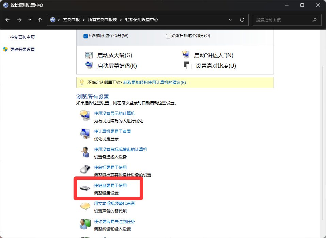Screen dimensions: 326x238
Task: Click the mouse icon for 使鼠标更易于使用
Action: (x=84, y=169)
